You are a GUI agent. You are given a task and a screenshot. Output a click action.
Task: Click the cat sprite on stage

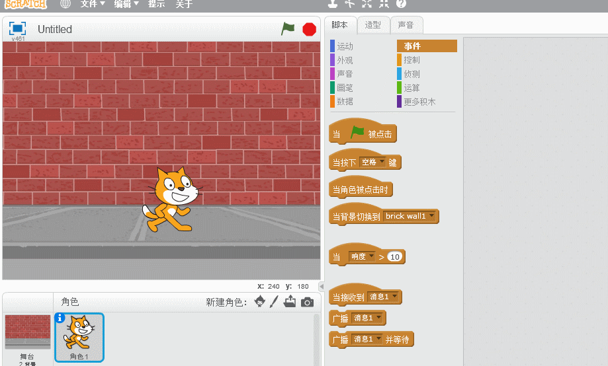pos(172,200)
